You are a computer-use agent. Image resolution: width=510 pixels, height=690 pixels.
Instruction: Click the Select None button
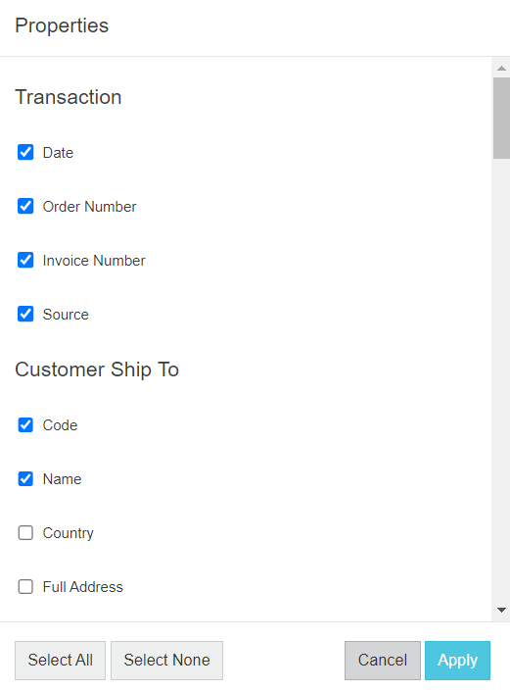point(166,660)
